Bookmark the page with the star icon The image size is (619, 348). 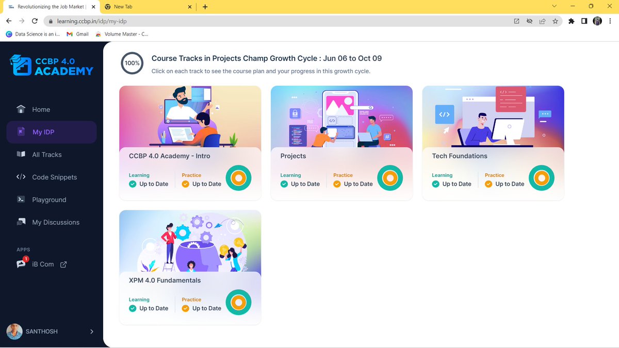(x=555, y=21)
